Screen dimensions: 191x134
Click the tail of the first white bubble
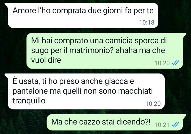coord(7,5)
